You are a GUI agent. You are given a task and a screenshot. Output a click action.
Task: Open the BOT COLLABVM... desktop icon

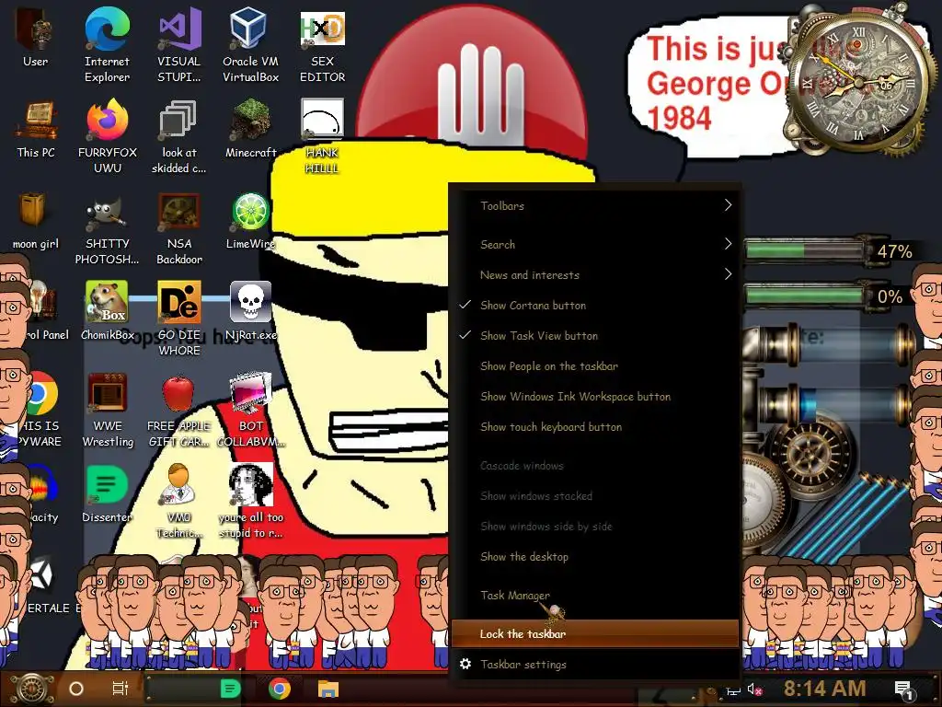tap(250, 410)
